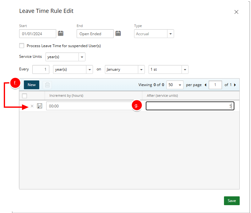Close the Leave Time Rule Edit dialog

(x=236, y=12)
